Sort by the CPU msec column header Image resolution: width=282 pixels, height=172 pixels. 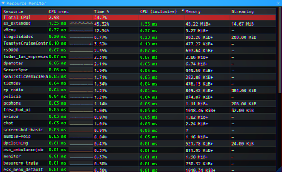pos(59,12)
